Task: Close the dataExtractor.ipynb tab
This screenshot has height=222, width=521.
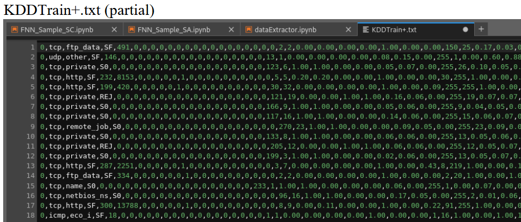Action: (x=348, y=30)
